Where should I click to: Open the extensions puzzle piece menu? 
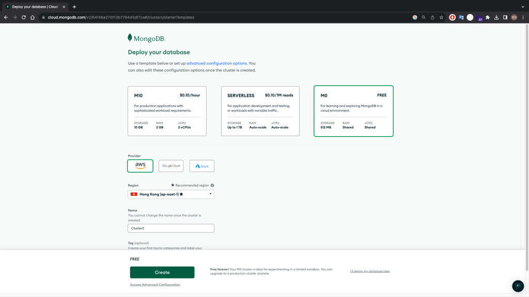488,17
